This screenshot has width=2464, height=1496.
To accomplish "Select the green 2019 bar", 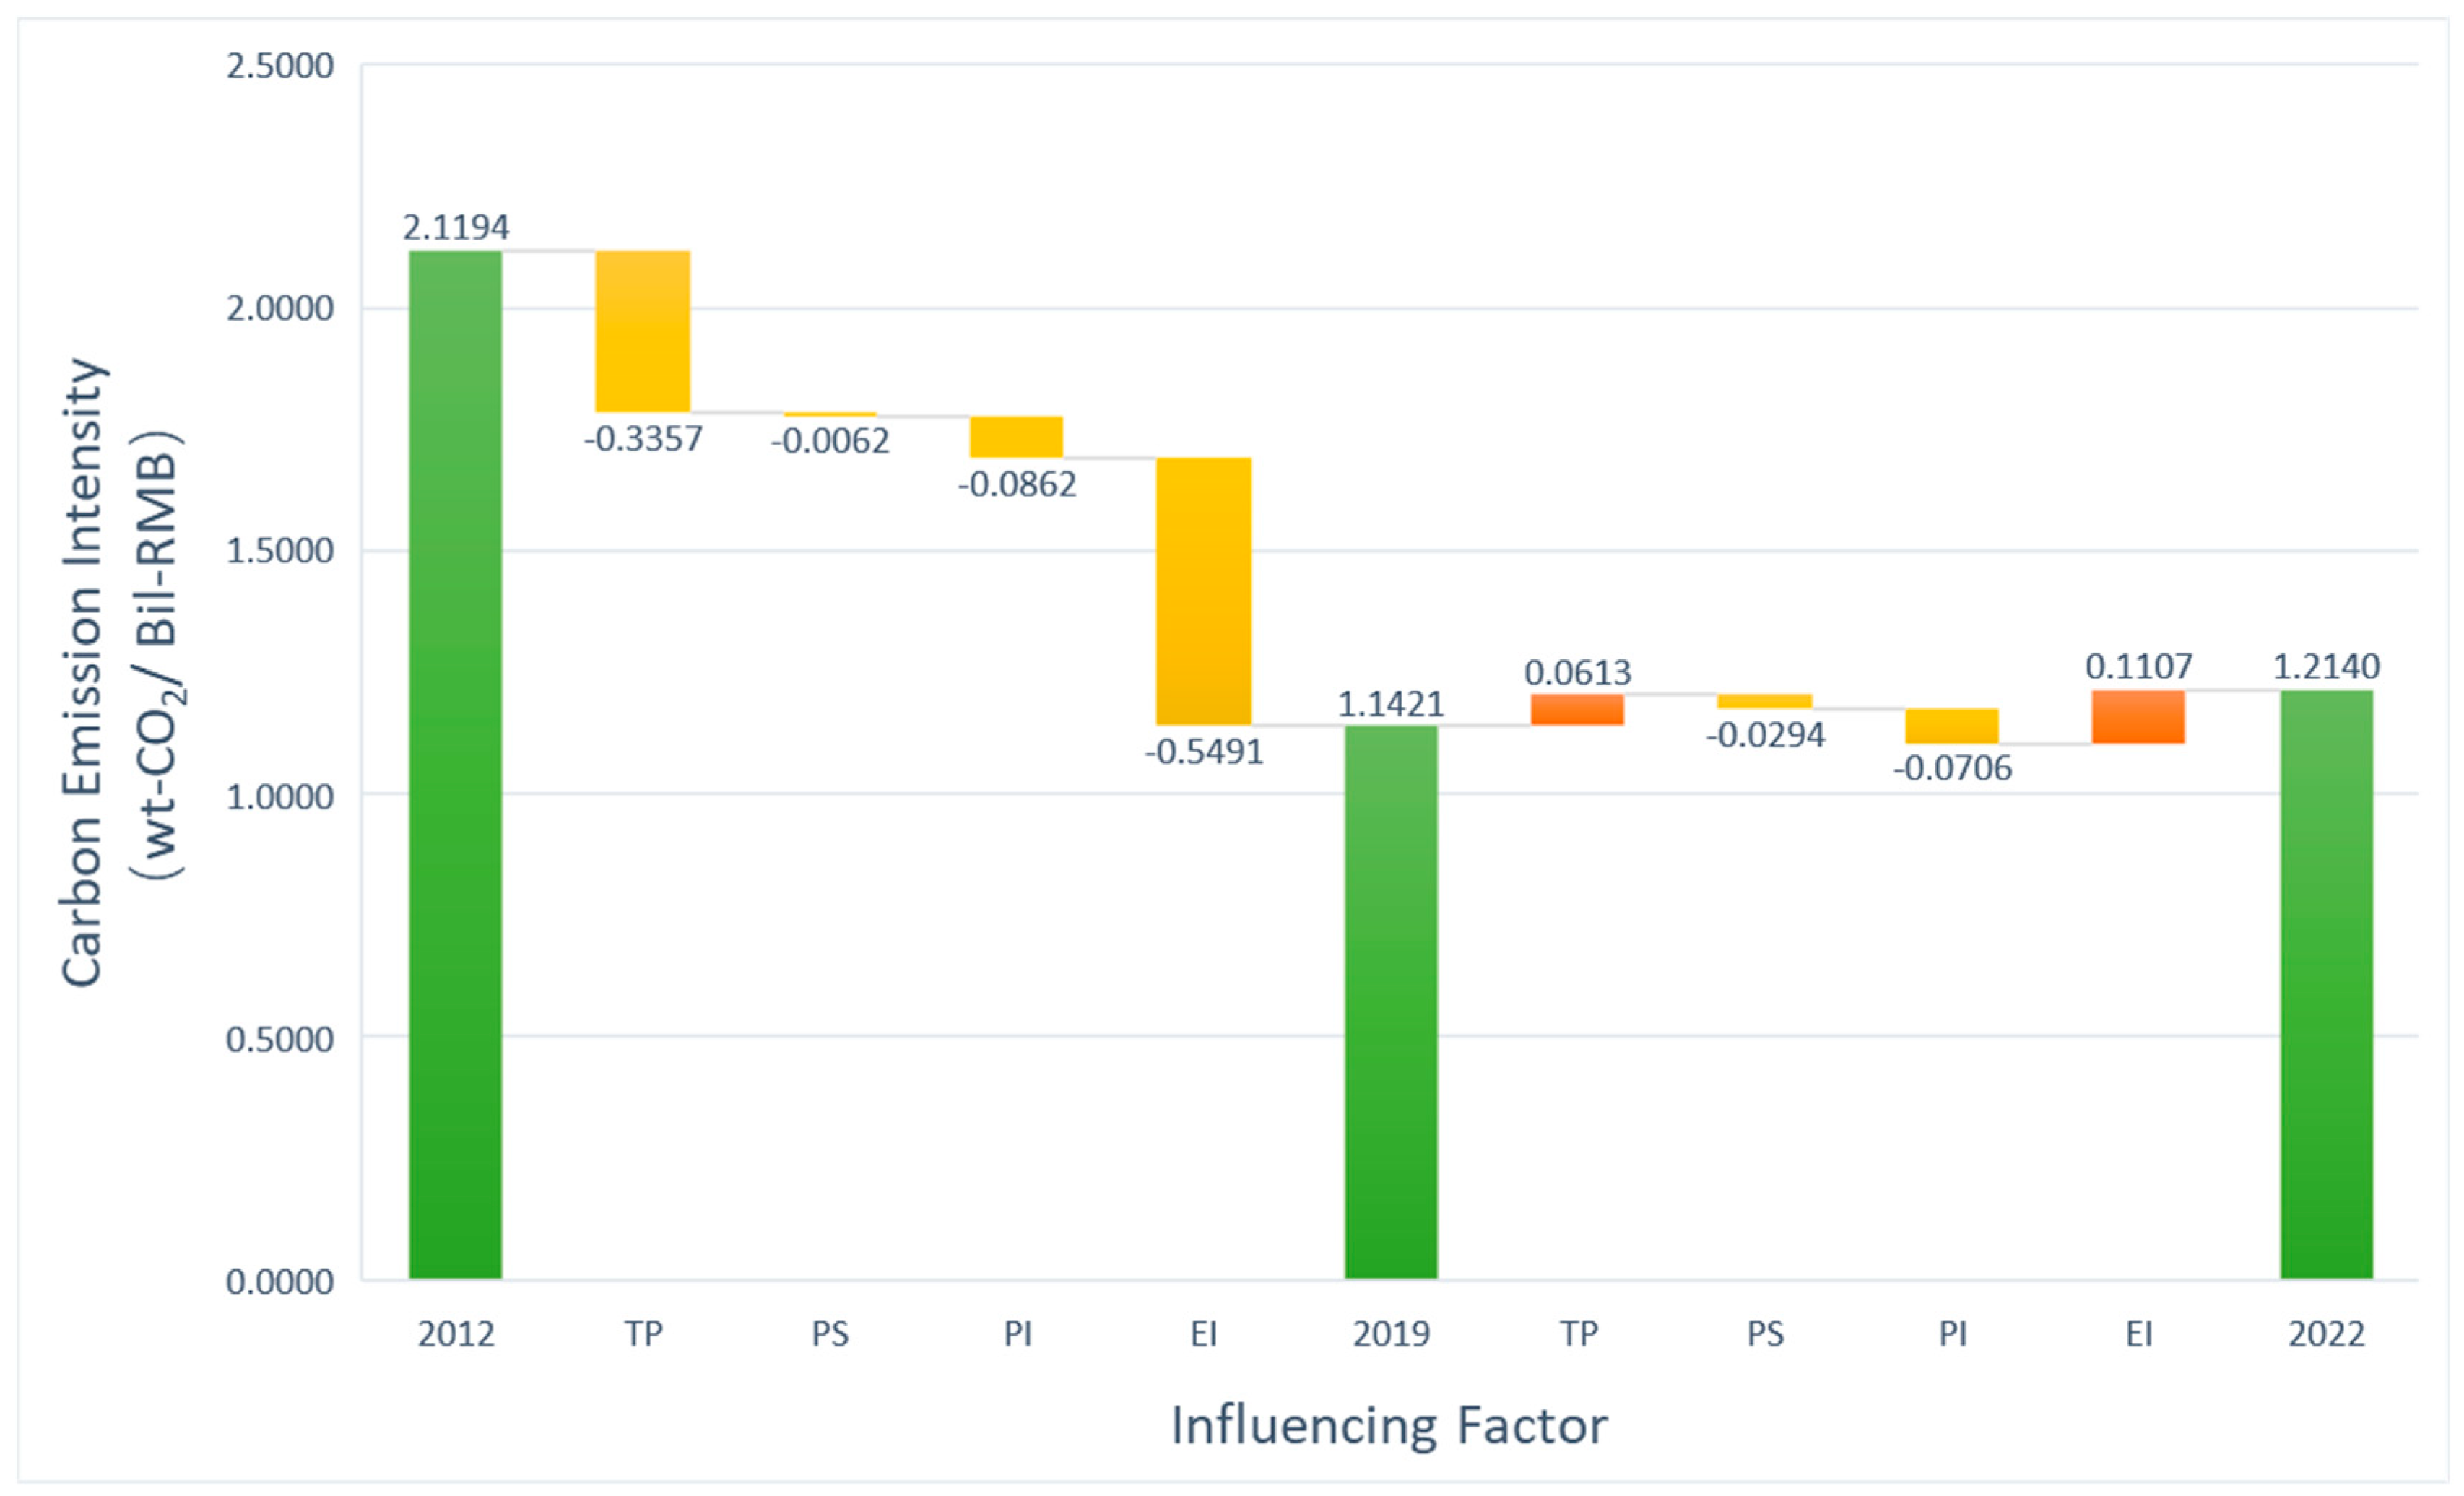I will tap(1390, 1001).
